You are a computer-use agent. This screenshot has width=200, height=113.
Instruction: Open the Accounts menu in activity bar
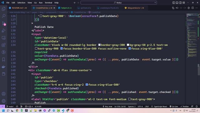pyautogui.click(x=3, y=94)
